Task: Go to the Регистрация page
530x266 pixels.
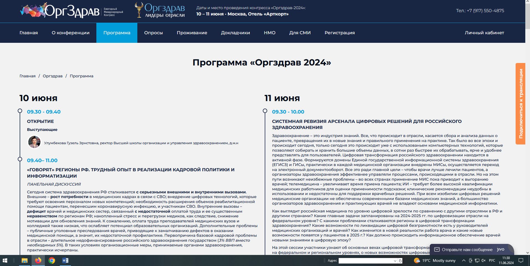Action: (340, 33)
